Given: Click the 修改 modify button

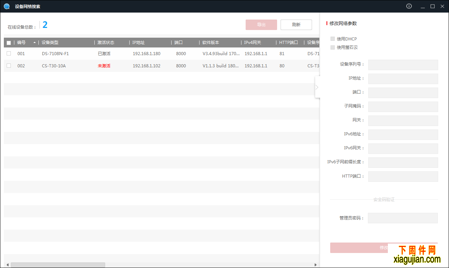Looking at the screenshot, I should (x=384, y=248).
